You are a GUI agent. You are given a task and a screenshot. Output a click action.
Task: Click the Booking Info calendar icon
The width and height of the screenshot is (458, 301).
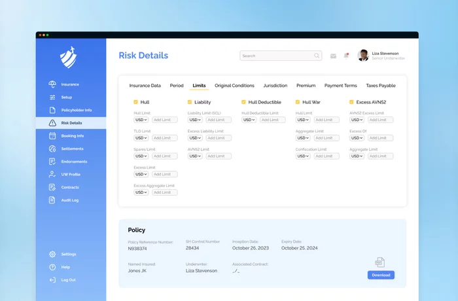point(52,136)
